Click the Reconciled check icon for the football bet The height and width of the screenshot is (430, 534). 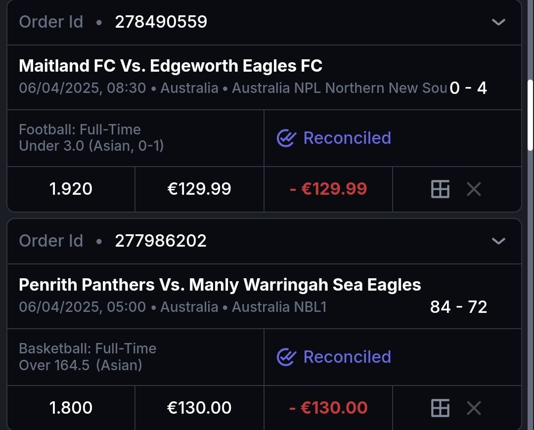(286, 138)
